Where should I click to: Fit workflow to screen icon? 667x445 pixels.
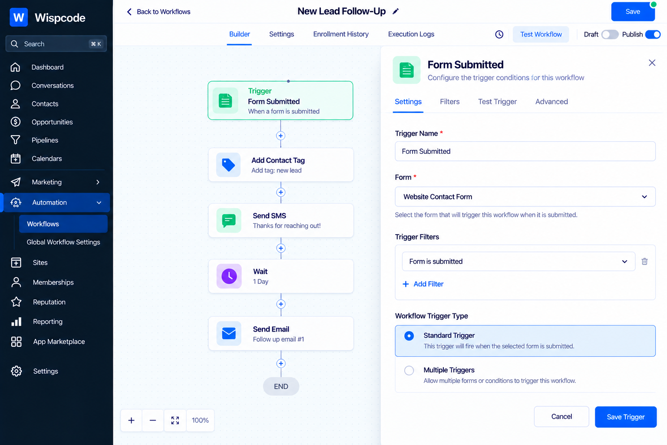pos(175,420)
